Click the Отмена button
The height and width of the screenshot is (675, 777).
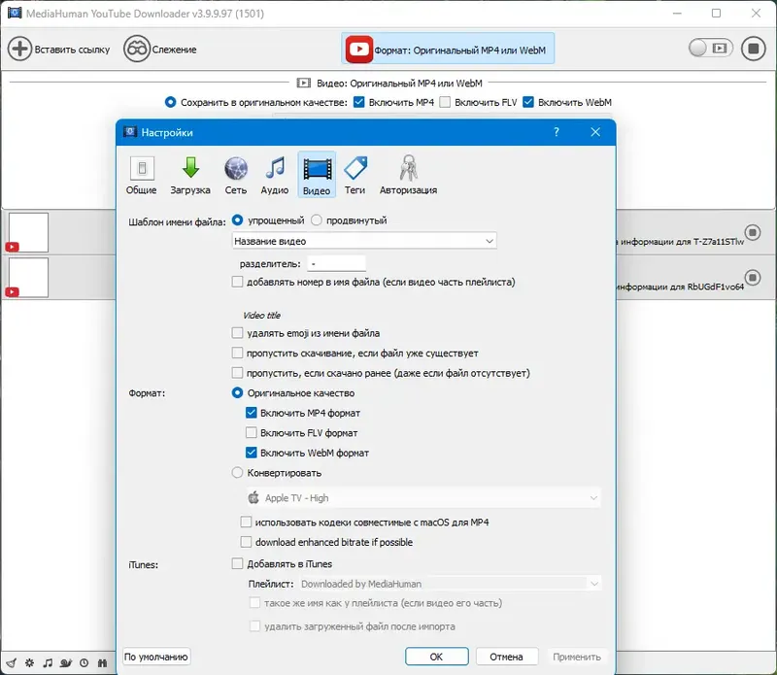click(x=506, y=657)
